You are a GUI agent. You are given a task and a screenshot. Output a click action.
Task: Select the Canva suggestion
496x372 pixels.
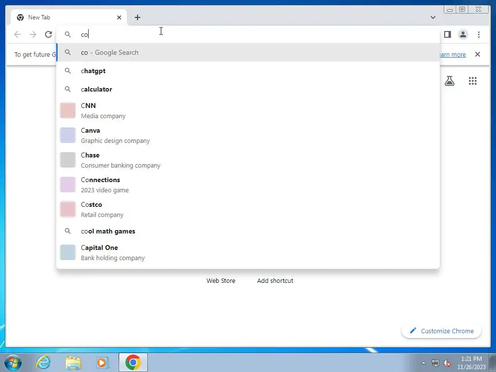[x=248, y=135]
